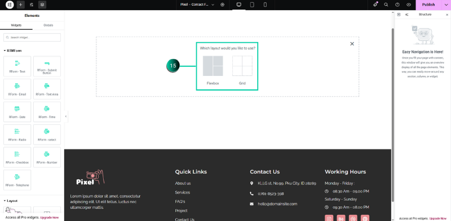451x221 pixels.
Task: Click the Behance social icon in footer
Action: click(x=341, y=218)
